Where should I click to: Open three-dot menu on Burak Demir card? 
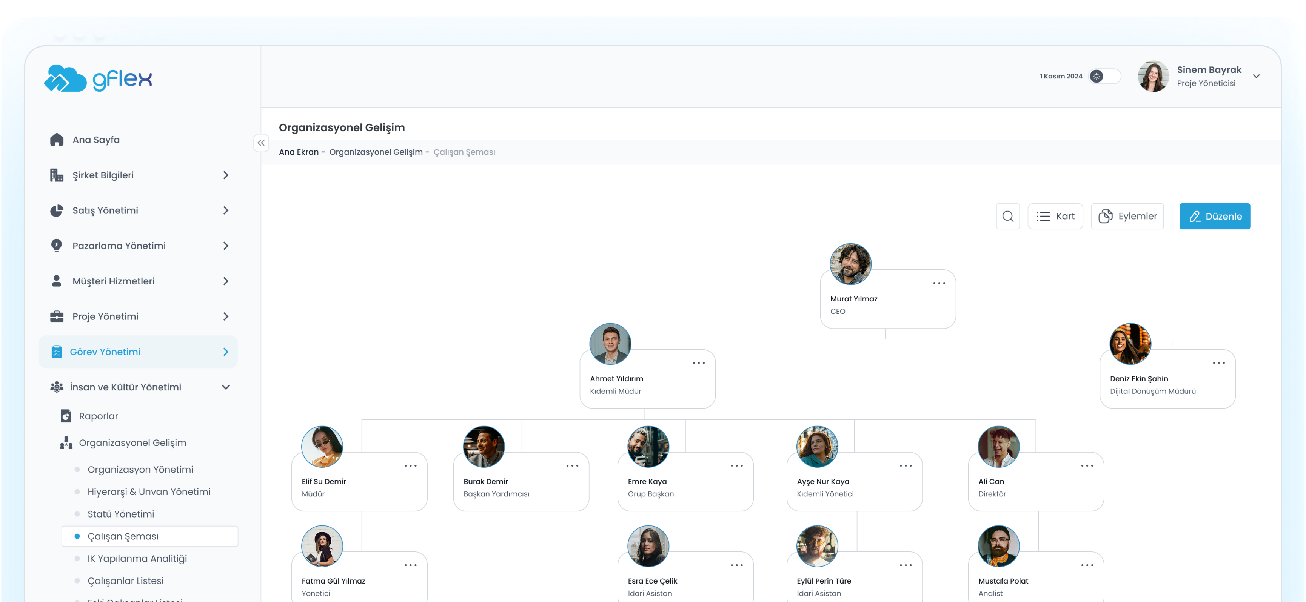pyautogui.click(x=572, y=466)
